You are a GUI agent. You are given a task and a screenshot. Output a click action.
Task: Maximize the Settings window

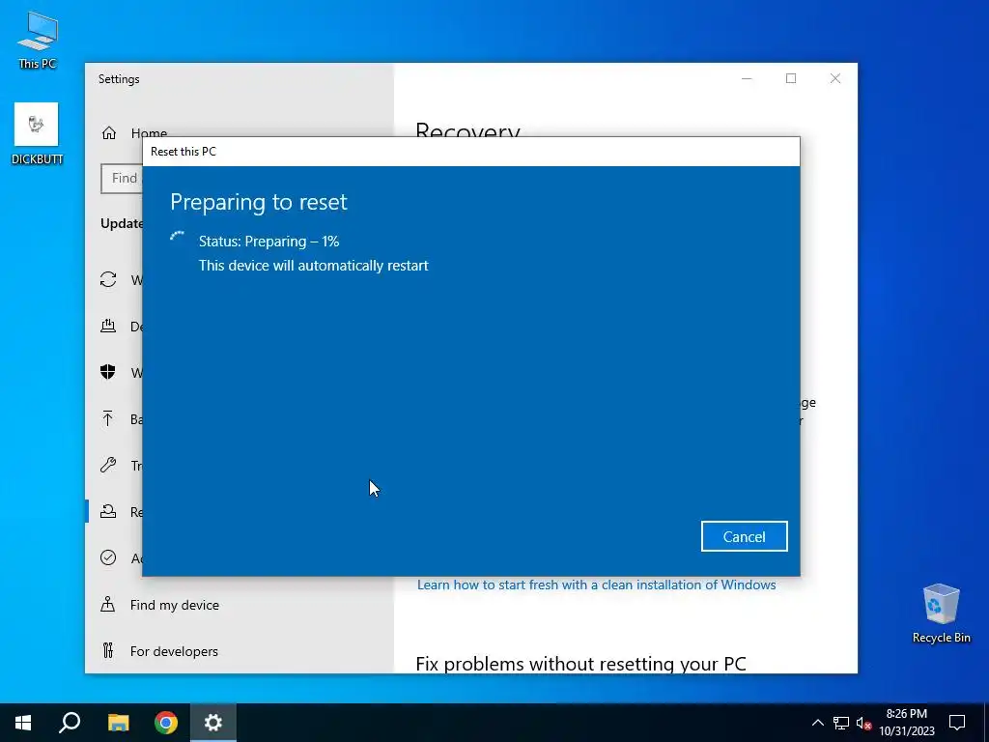coord(791,78)
